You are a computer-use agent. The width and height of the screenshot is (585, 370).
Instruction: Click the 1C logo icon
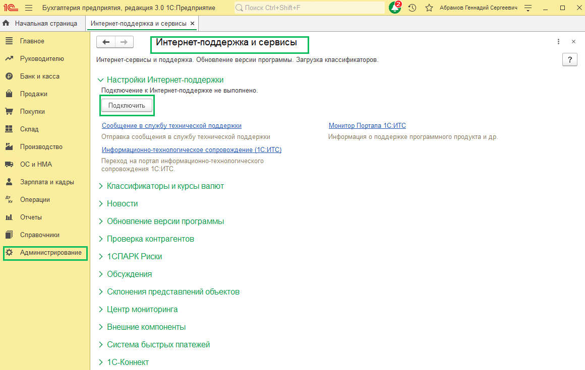11,8
